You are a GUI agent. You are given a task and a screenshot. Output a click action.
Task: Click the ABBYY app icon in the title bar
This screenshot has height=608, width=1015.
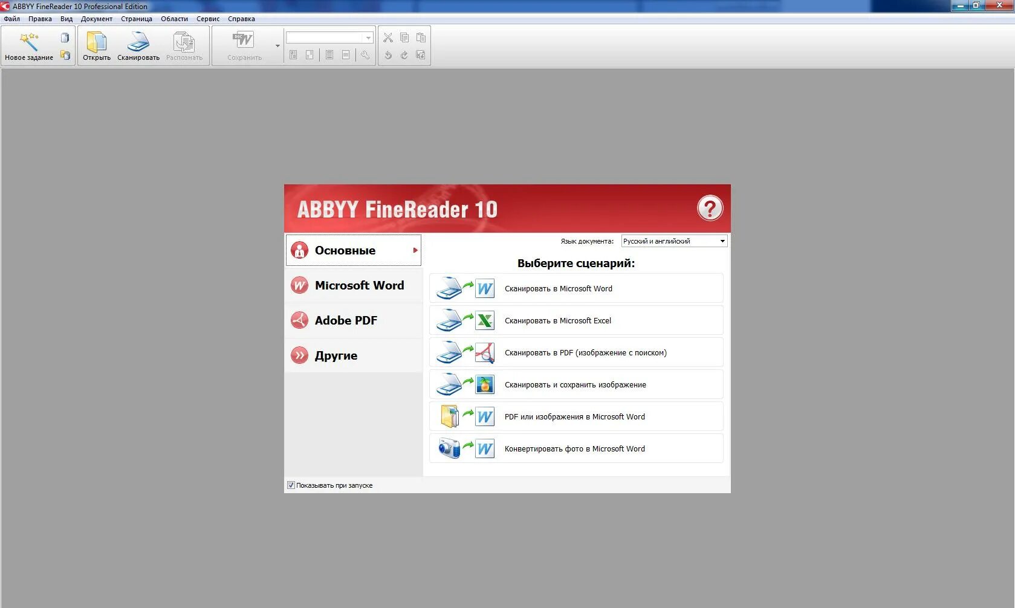(5, 6)
